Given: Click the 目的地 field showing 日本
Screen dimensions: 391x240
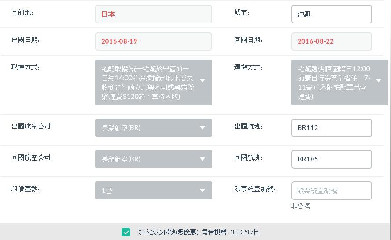Looking at the screenshot, I should [154, 14].
